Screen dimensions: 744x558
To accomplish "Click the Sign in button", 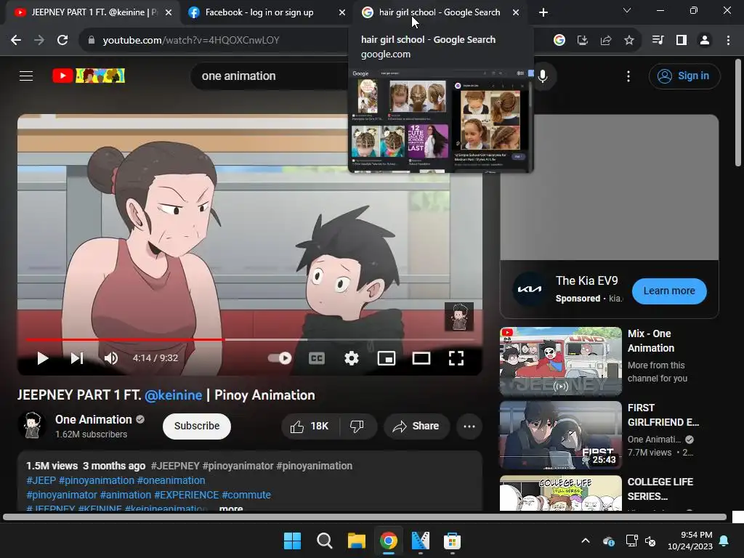I will 684,76.
